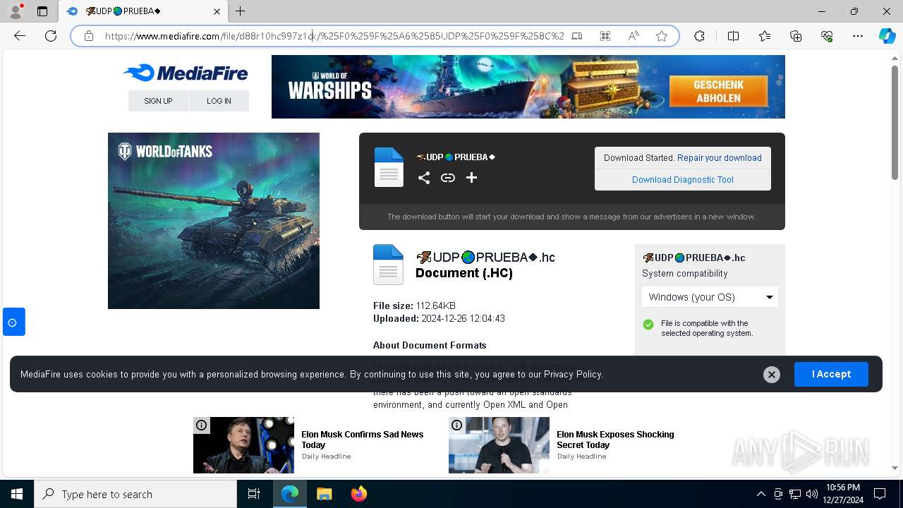Open 'Elon Musk Exposes Shocking Secret Today' headline

615,440
